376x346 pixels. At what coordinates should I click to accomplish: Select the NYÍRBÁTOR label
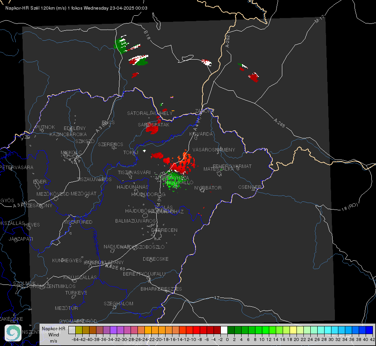pyautogui.click(x=208, y=188)
